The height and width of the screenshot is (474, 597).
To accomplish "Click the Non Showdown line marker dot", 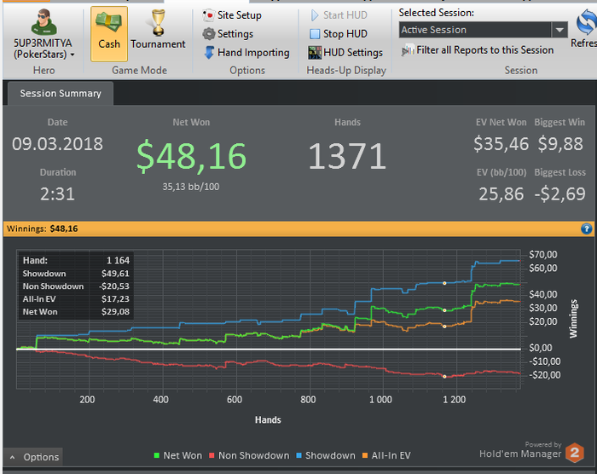I will tap(444, 377).
